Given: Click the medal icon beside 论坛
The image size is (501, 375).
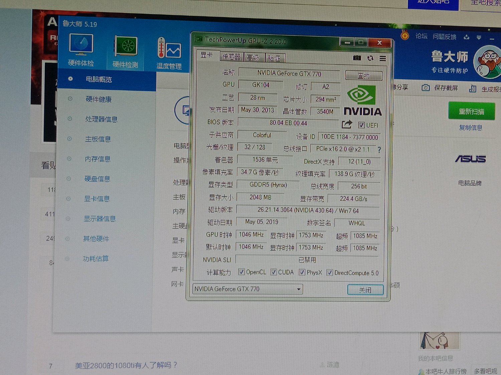Looking at the screenshot, I should coord(405,35).
